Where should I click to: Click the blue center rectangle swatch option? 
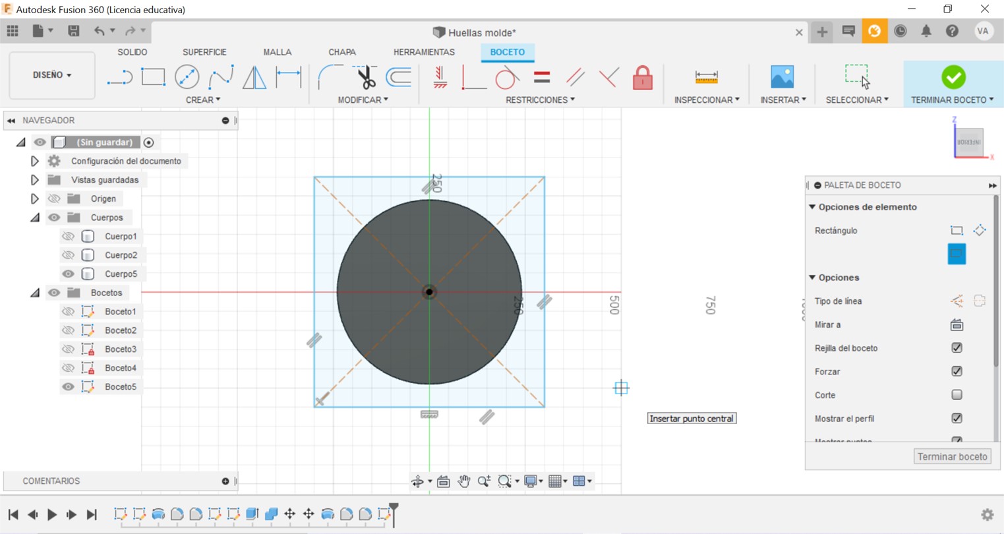957,254
